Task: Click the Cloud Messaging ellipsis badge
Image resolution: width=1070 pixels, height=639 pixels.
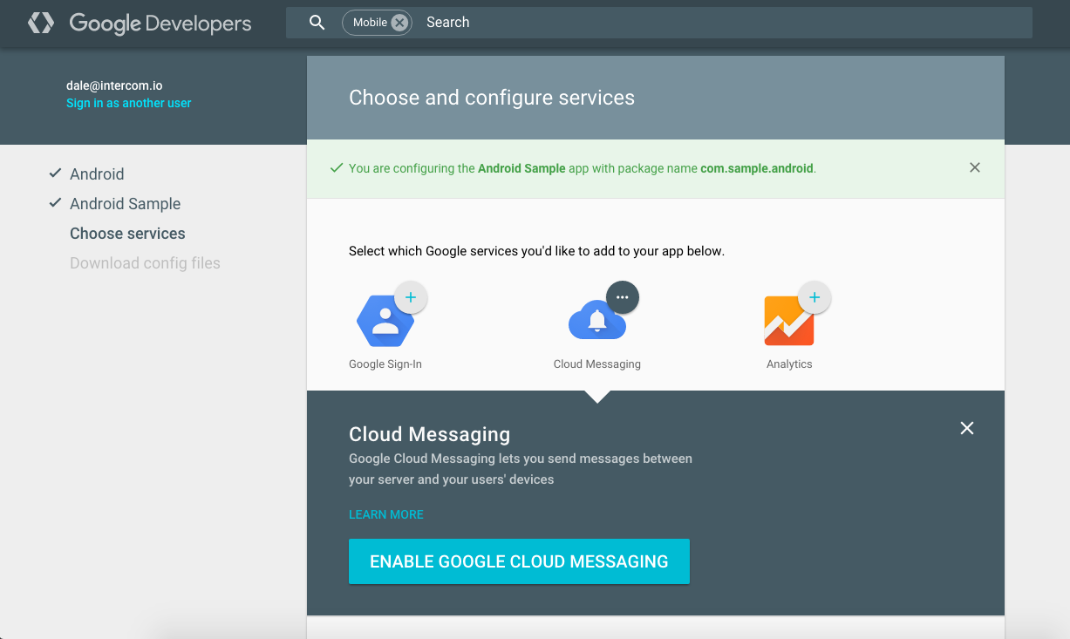Action: (x=622, y=297)
